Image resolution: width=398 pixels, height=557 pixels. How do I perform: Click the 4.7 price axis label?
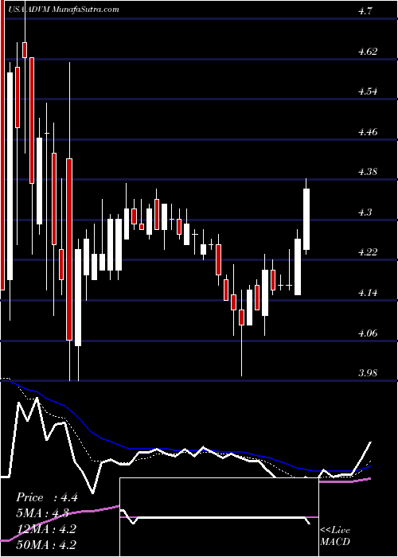(366, 11)
